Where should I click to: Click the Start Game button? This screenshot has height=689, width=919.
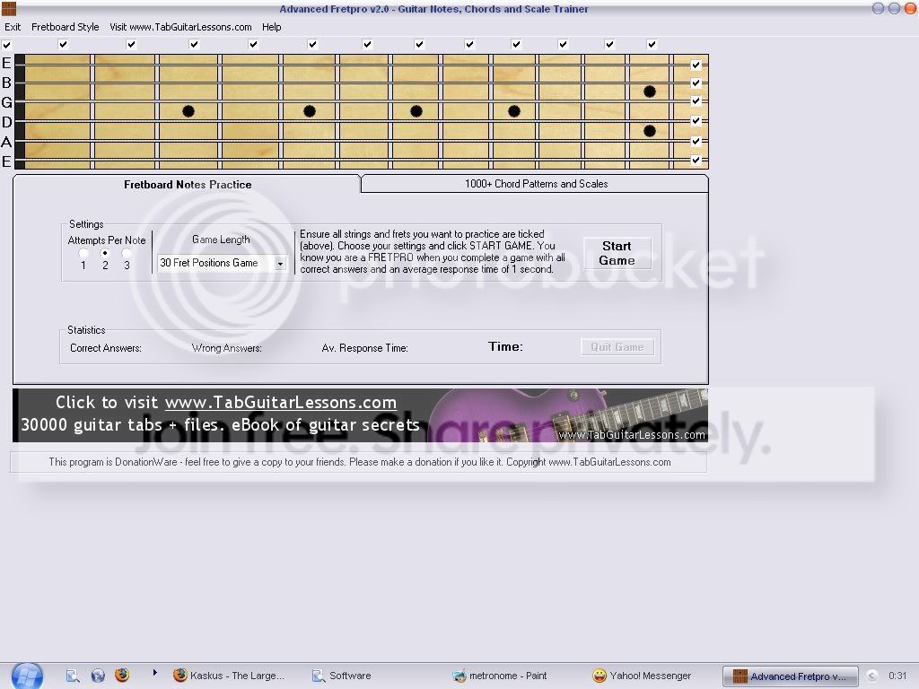(617, 253)
